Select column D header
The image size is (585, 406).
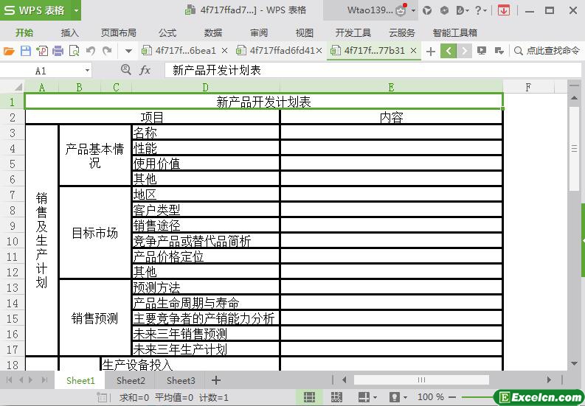tap(206, 87)
